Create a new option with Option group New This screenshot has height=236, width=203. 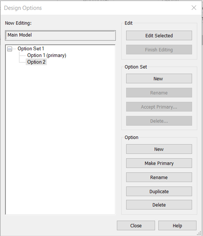click(159, 149)
